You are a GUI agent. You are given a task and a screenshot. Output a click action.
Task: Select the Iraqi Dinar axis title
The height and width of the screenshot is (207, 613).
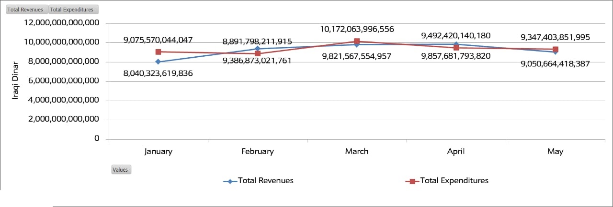pos(16,80)
